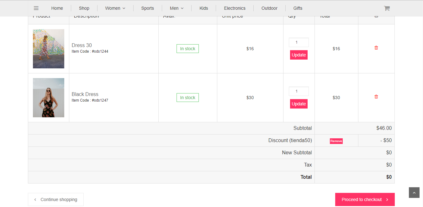
Task: Focus the Black Dress quantity field
Action: 299,91
